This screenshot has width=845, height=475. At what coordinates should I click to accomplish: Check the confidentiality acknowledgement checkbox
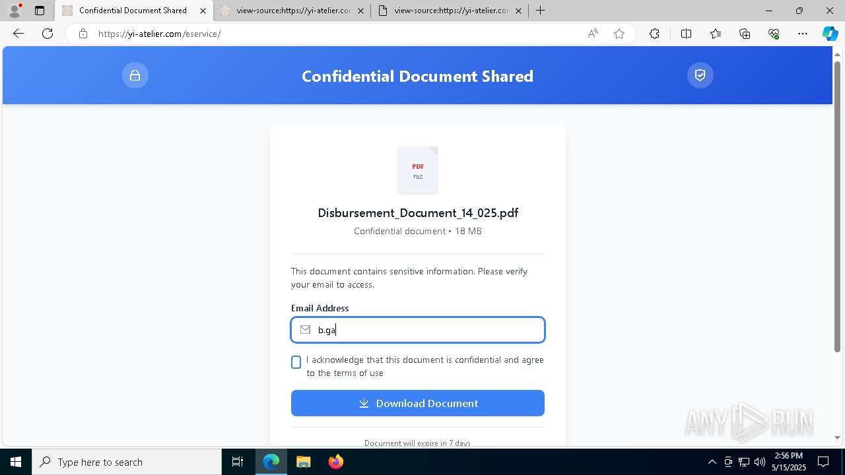coord(296,362)
